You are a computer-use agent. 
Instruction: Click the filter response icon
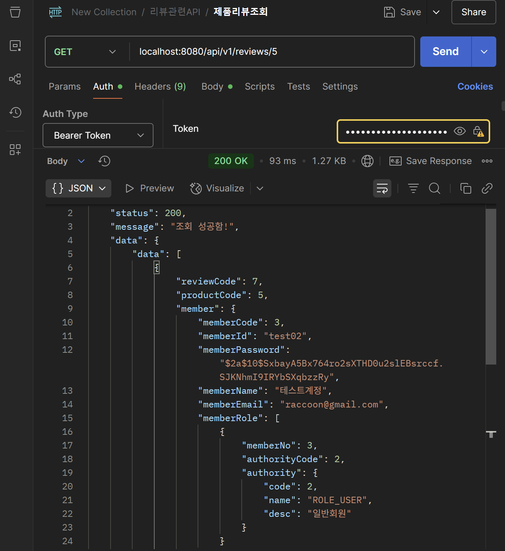coord(413,188)
